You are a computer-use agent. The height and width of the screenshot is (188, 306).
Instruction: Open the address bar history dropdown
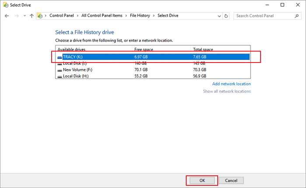219,16
